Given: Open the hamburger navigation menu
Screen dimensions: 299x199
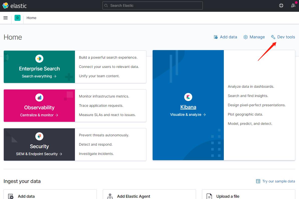Looking at the screenshot, I should (x=6, y=18).
